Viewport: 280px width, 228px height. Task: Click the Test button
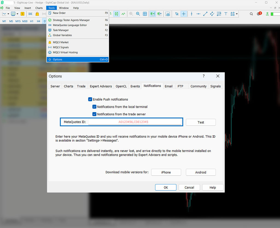[201, 122]
